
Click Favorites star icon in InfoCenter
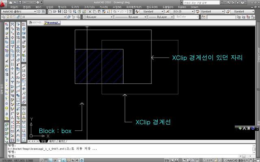coord(238,2)
